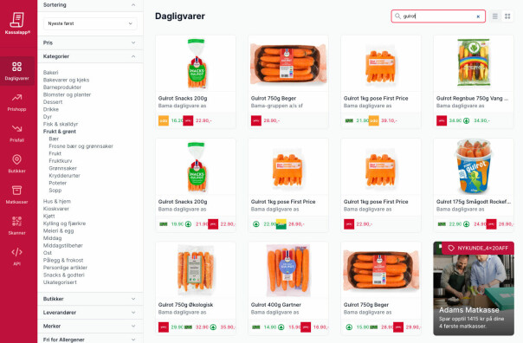This screenshot has height=343, width=523.
Task: Expand the Leverandører filter panel
Action: pyautogui.click(x=90, y=313)
